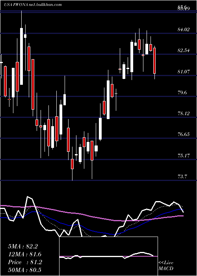Screen dimensions: 197x276
Task: Click the '5MA : 82.2' readout
Action: pos(23,246)
